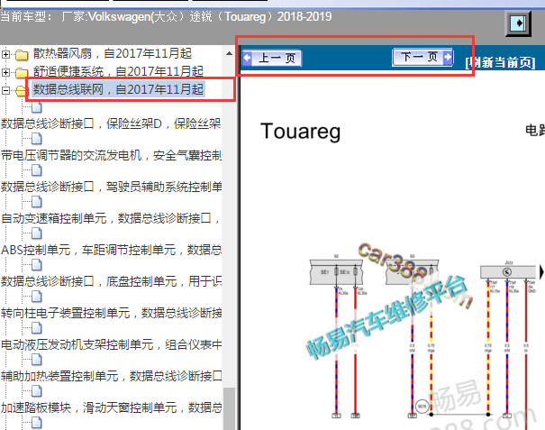This screenshot has height=430, width=545.
Task: Click document icon above 转向柱电子装置控制单元
Action: [x=37, y=297]
